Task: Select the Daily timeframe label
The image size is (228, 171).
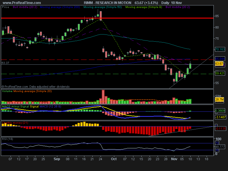Action: point(165,3)
